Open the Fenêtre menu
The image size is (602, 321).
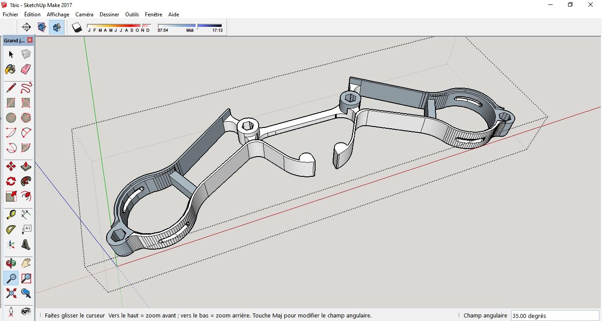pyautogui.click(x=153, y=15)
